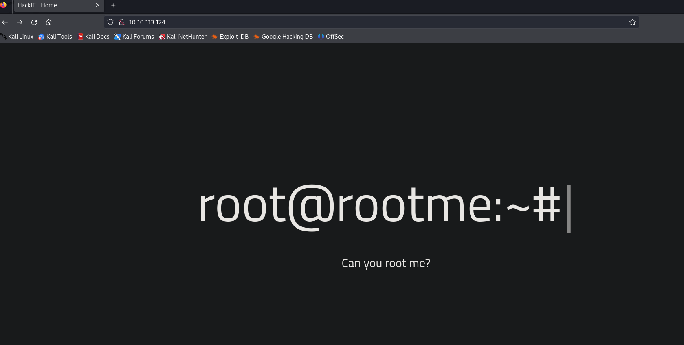Open the Exploit-DB bookmark

[x=230, y=37]
